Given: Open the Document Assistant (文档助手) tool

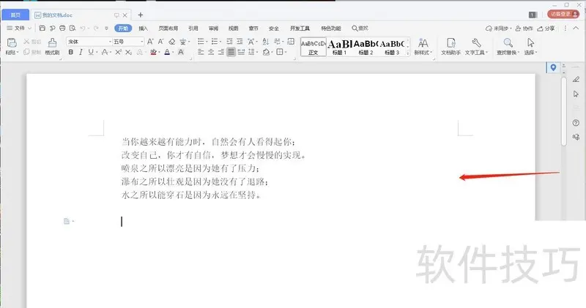Looking at the screenshot, I should click(450, 46).
